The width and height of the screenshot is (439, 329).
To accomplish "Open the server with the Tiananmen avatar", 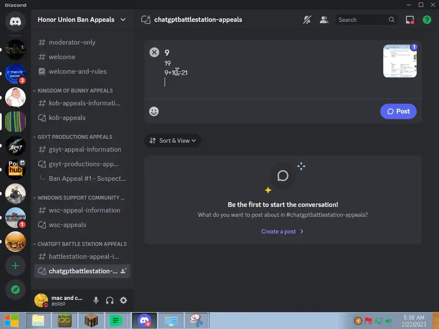I will pyautogui.click(x=15, y=218).
